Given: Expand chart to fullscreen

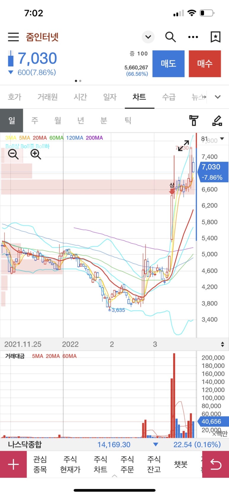Looking at the screenshot, I should (x=183, y=145).
